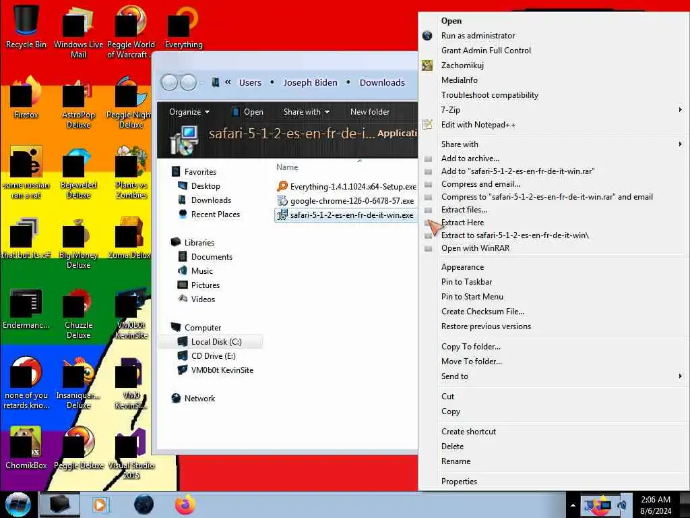Launch the Everything desktop shortcut
Image resolution: width=690 pixels, height=518 pixels.
pyautogui.click(x=183, y=26)
